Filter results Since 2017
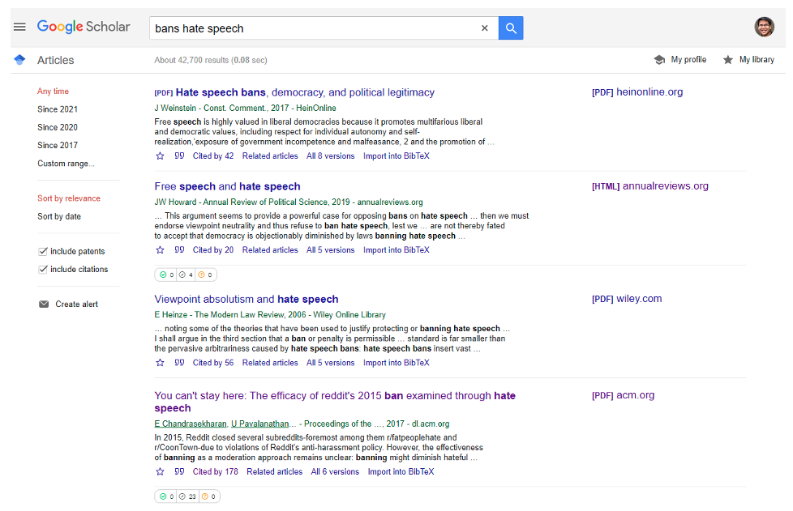The width and height of the screenshot is (793, 511). (58, 145)
